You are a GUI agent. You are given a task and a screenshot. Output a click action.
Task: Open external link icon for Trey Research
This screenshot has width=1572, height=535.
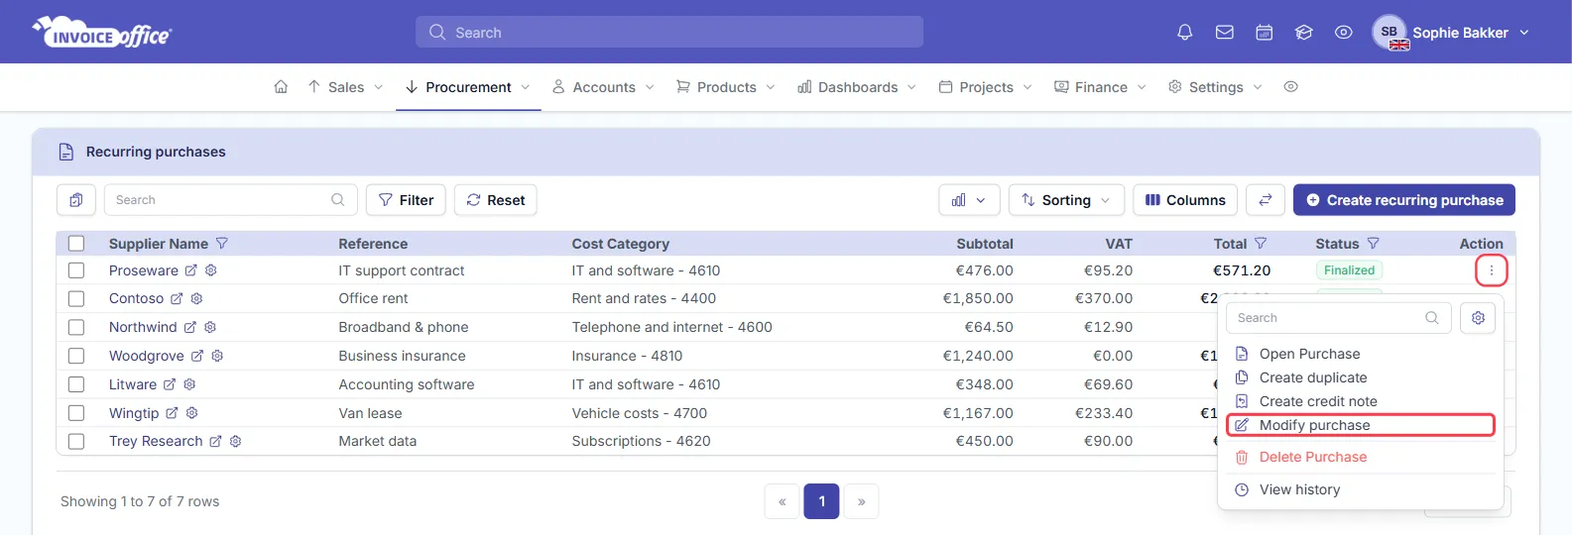coord(215,442)
